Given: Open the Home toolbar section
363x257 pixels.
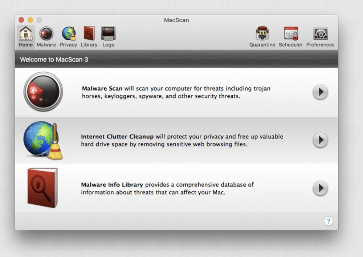Looking at the screenshot, I should pos(25,37).
